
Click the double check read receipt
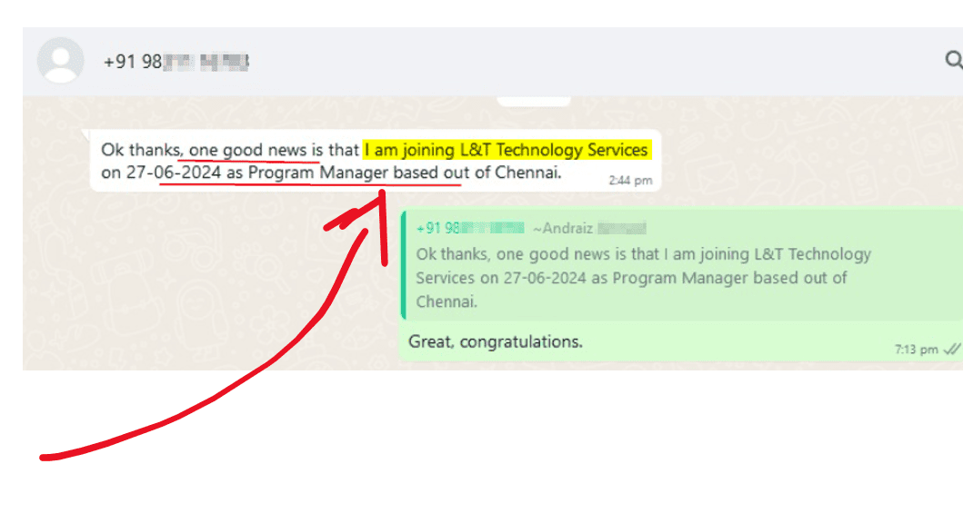coord(951,349)
